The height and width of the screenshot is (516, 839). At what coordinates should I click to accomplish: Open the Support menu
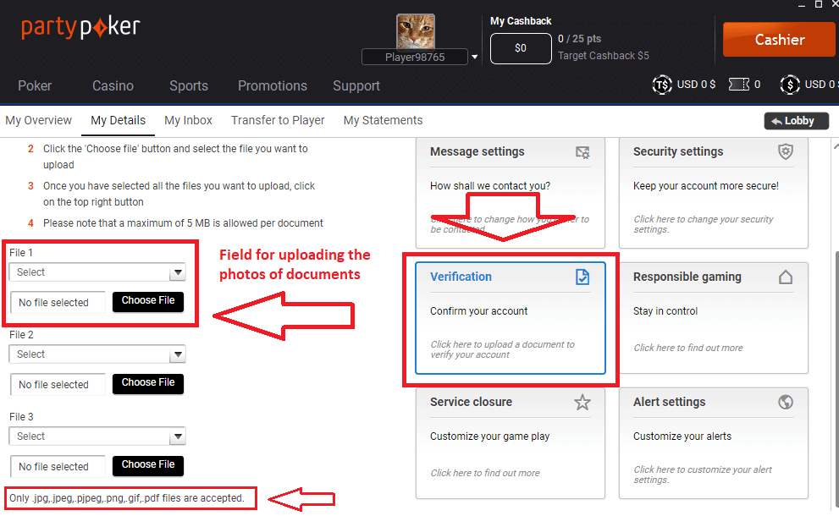tap(356, 85)
